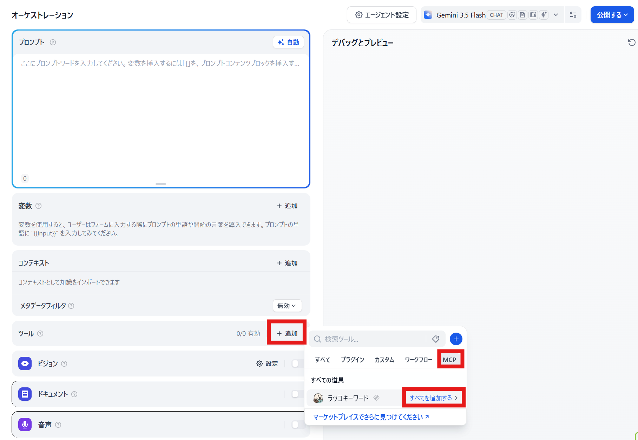Click the blue plus button in tool picker
Viewport: 638px width, 440px height.
coord(456,339)
